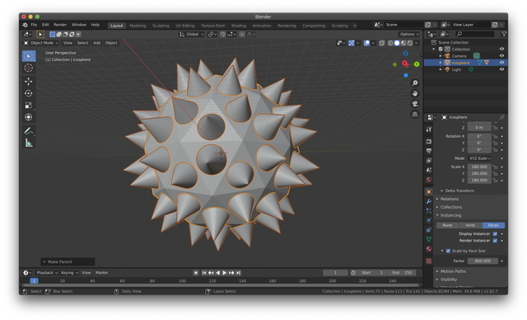Set instancing to Faces
The width and height of the screenshot is (527, 320).
point(493,225)
